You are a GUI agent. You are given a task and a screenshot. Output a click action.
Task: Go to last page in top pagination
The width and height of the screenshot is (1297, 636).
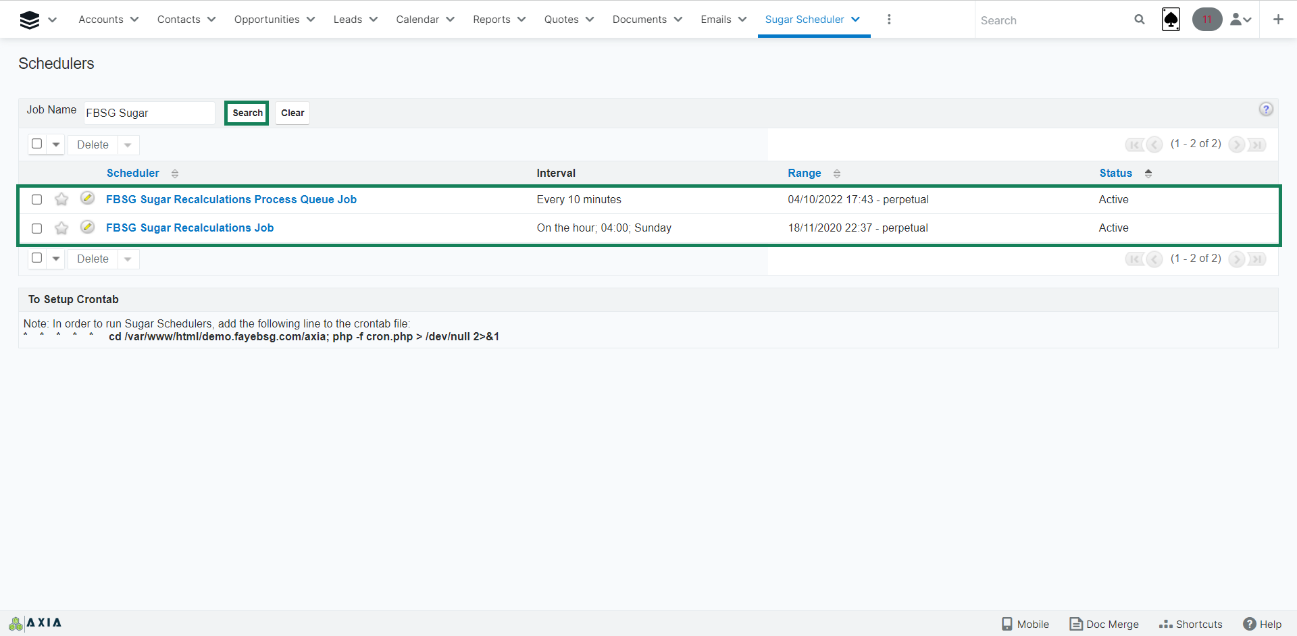[x=1256, y=144]
